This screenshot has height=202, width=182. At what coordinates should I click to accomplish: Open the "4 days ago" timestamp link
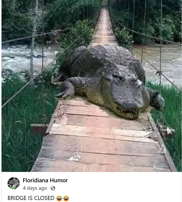point(35,188)
